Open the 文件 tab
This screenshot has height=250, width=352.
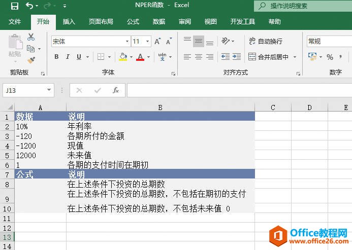15,22
